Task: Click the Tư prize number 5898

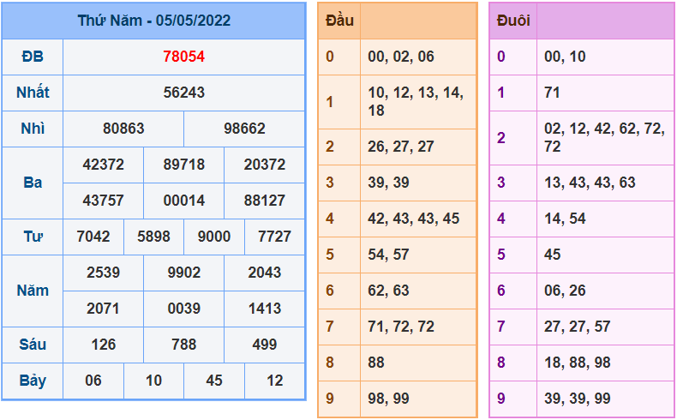Action: tap(153, 237)
